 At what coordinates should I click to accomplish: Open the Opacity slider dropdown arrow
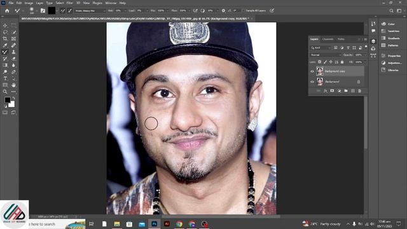(x=365, y=55)
